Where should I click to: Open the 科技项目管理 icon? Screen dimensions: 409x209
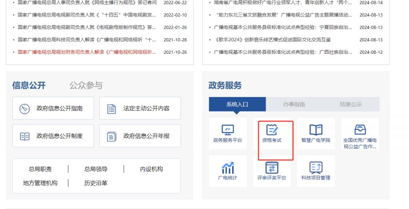(316, 168)
